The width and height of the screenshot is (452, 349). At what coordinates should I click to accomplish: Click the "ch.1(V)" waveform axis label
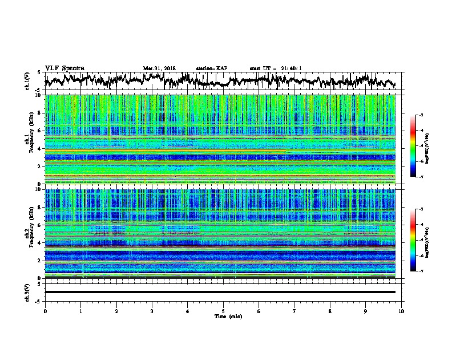tap(27, 81)
